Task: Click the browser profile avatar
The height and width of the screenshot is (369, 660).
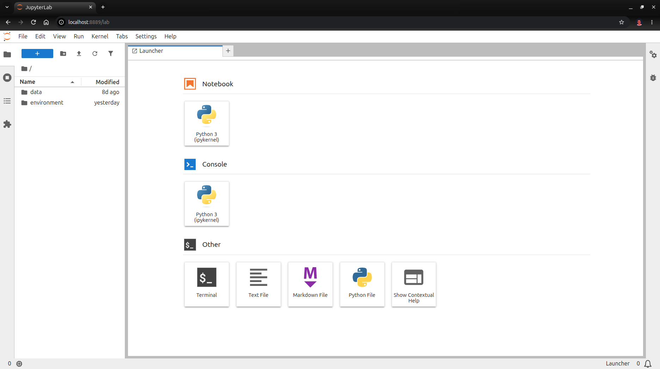Action: [x=639, y=22]
